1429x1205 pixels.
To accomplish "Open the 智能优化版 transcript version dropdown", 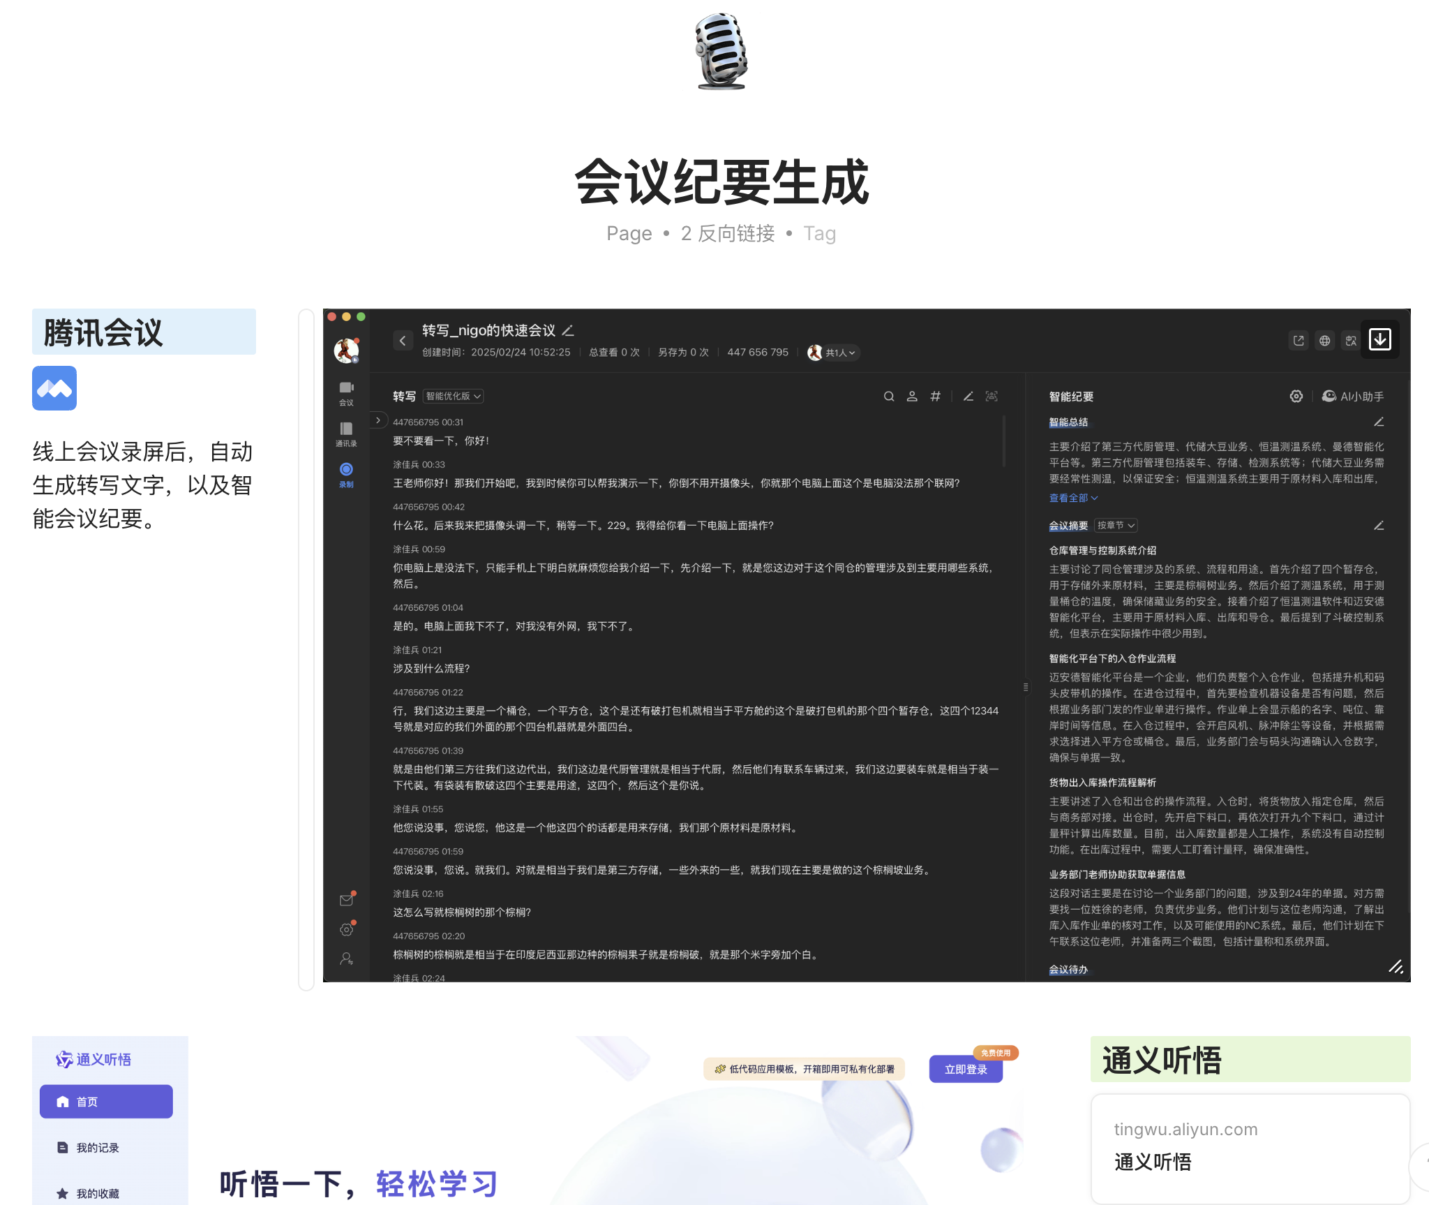I will 454,397.
